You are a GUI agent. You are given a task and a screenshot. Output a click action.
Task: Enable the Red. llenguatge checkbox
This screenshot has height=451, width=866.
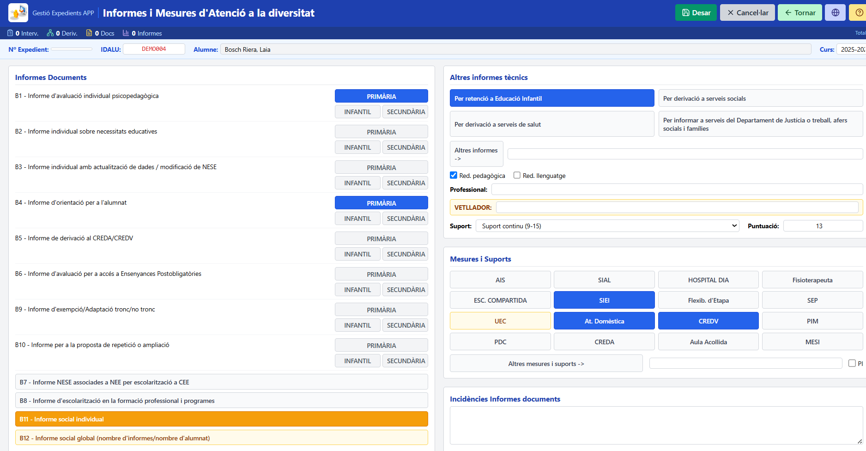(x=517, y=176)
